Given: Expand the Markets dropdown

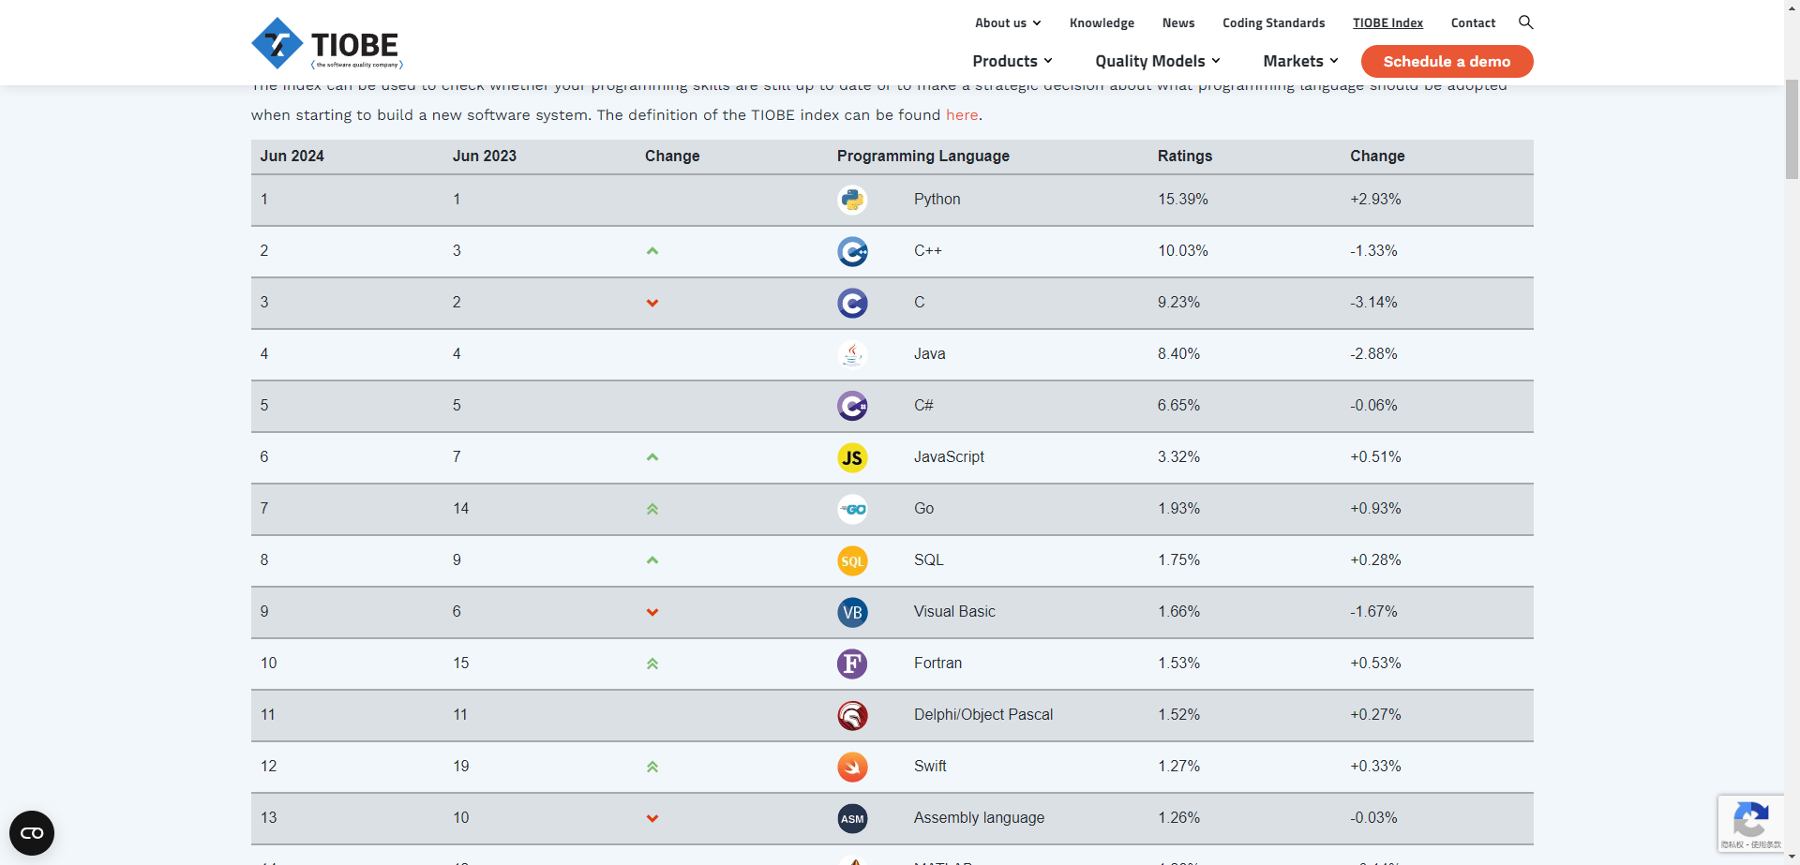Looking at the screenshot, I should coord(1299,61).
